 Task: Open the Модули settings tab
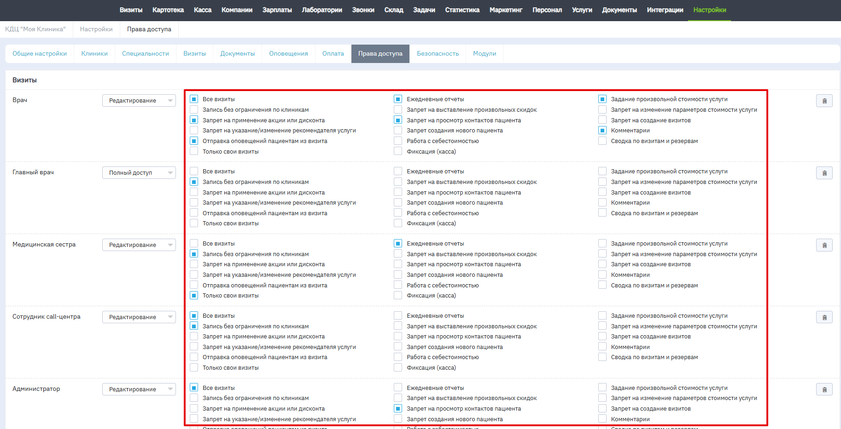coord(485,54)
